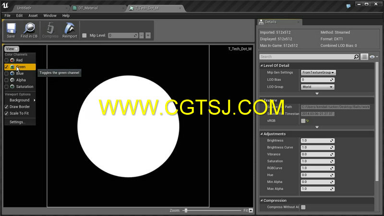Screen dimensions: 384x216
Task: Toggle the property matrix grid icon
Action: (x=364, y=57)
